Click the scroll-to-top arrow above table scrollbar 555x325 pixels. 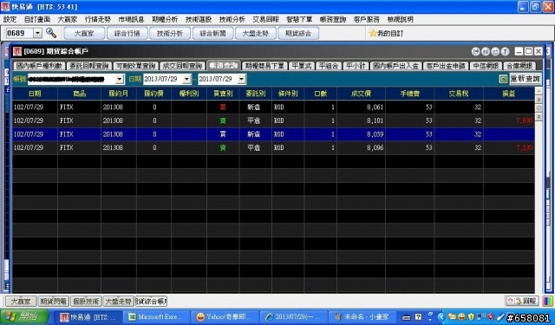[x=539, y=100]
